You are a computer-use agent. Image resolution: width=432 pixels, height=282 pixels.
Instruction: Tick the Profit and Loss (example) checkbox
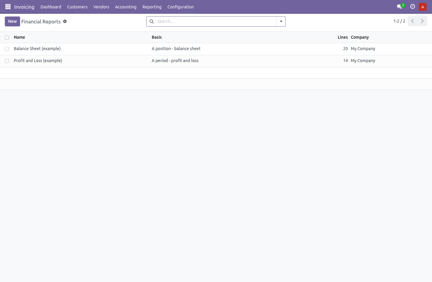[7, 61]
